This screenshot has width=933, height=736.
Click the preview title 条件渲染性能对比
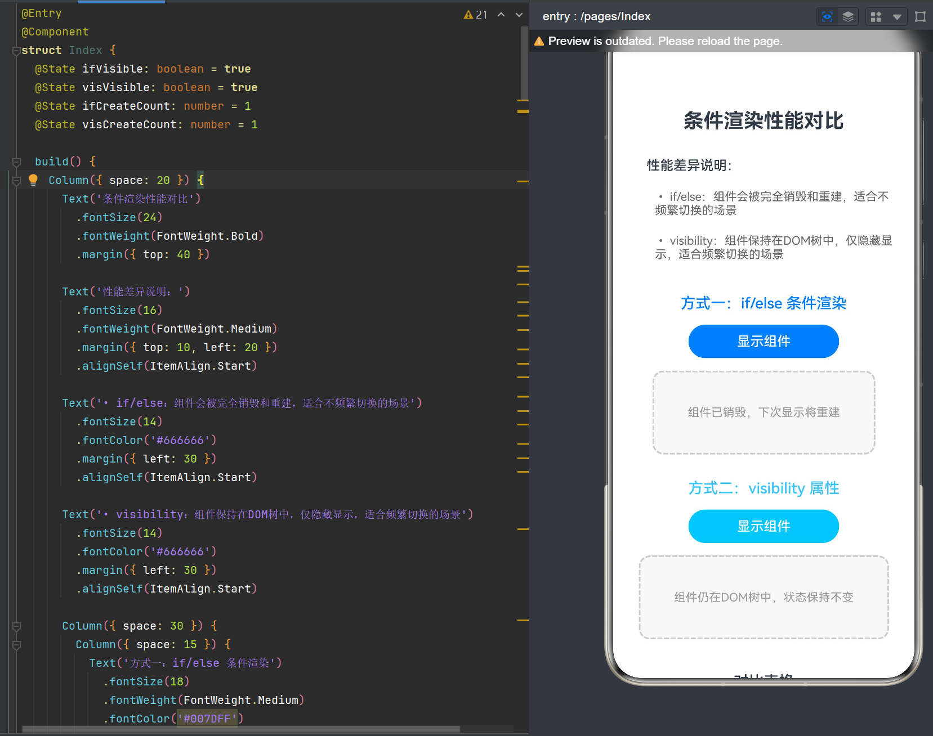pos(764,120)
